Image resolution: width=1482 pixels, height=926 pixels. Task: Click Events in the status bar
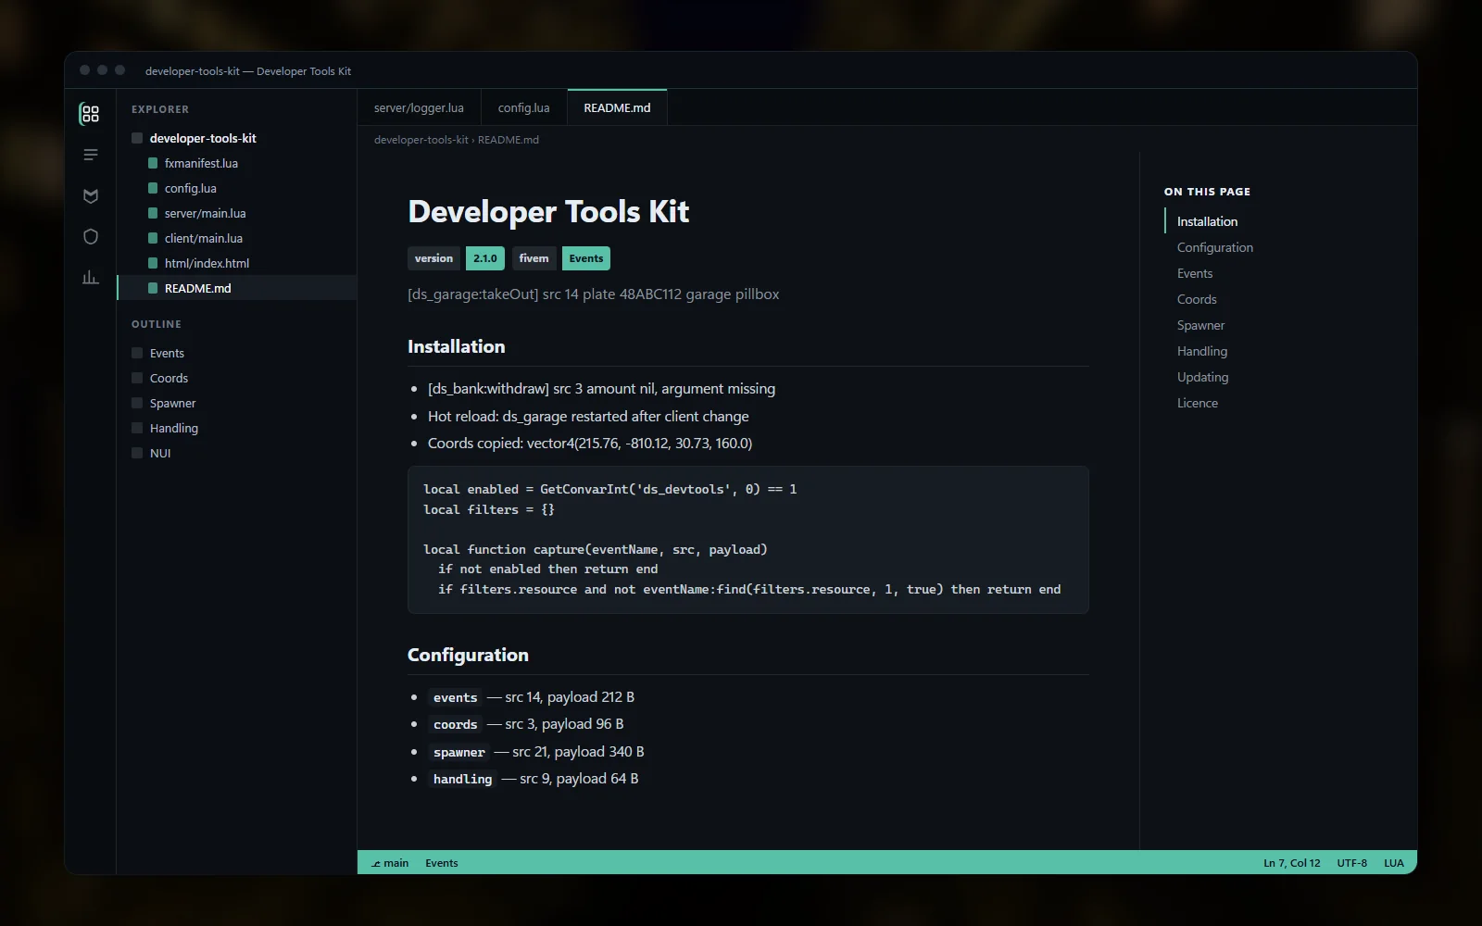[x=442, y=863]
